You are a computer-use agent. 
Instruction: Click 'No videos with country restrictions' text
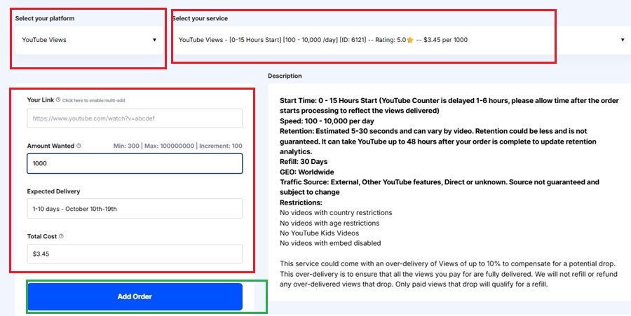click(336, 213)
